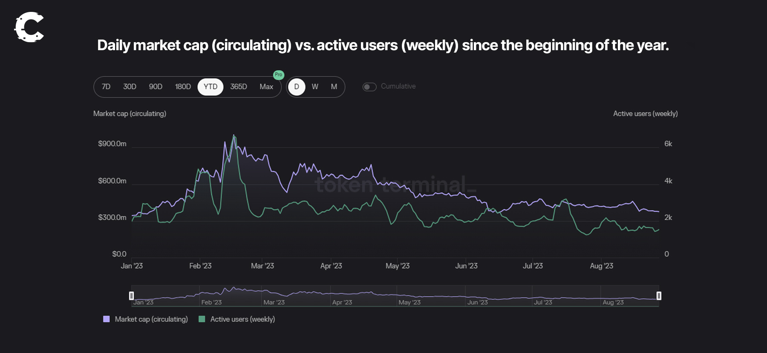The height and width of the screenshot is (353, 767).
Task: Select the Max time range
Action: [266, 87]
